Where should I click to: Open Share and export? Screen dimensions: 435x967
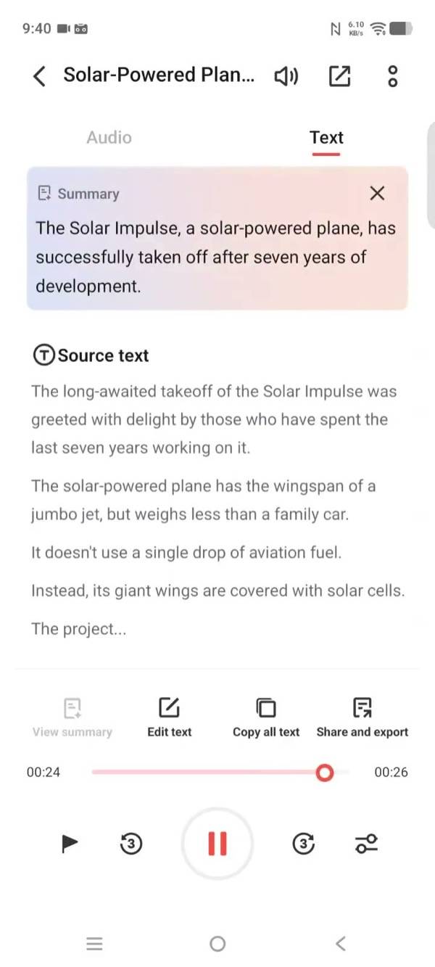coord(362,717)
